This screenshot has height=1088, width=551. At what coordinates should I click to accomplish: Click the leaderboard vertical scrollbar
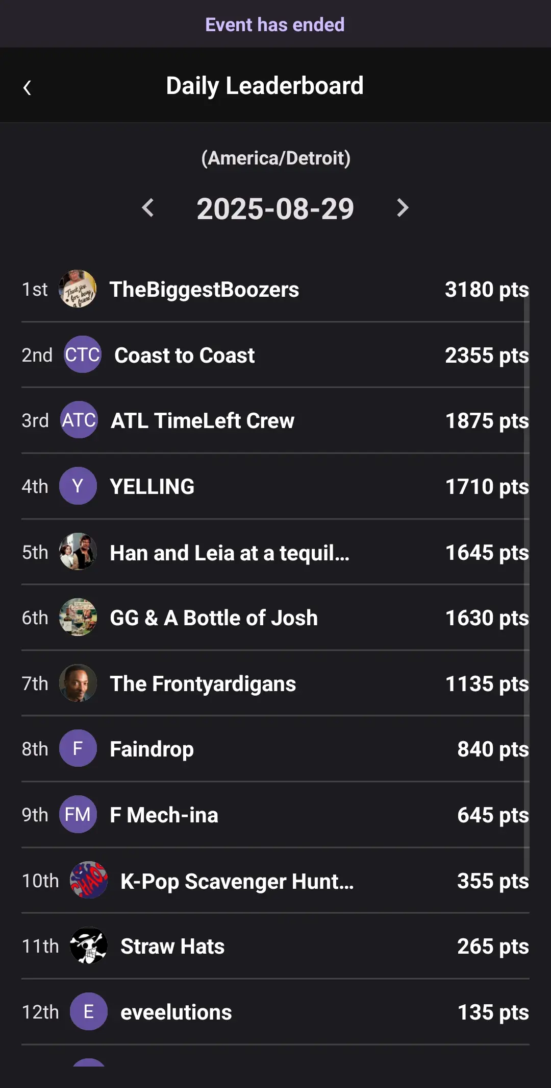pyautogui.click(x=527, y=587)
